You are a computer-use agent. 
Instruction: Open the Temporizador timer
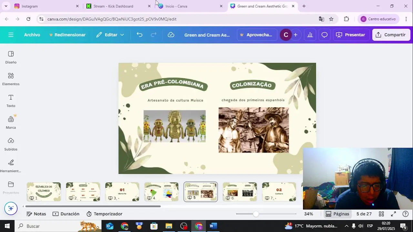(104, 214)
